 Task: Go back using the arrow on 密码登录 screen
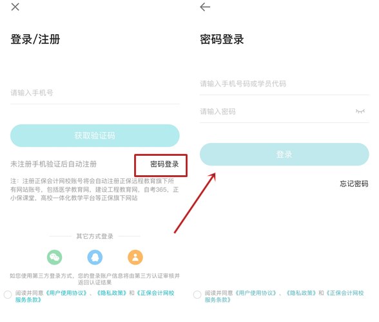pos(205,7)
